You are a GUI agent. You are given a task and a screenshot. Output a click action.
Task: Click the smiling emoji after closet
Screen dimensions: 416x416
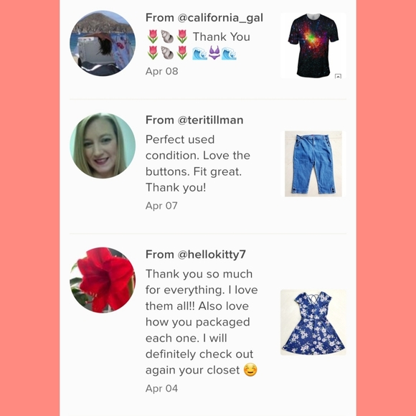coord(250,370)
